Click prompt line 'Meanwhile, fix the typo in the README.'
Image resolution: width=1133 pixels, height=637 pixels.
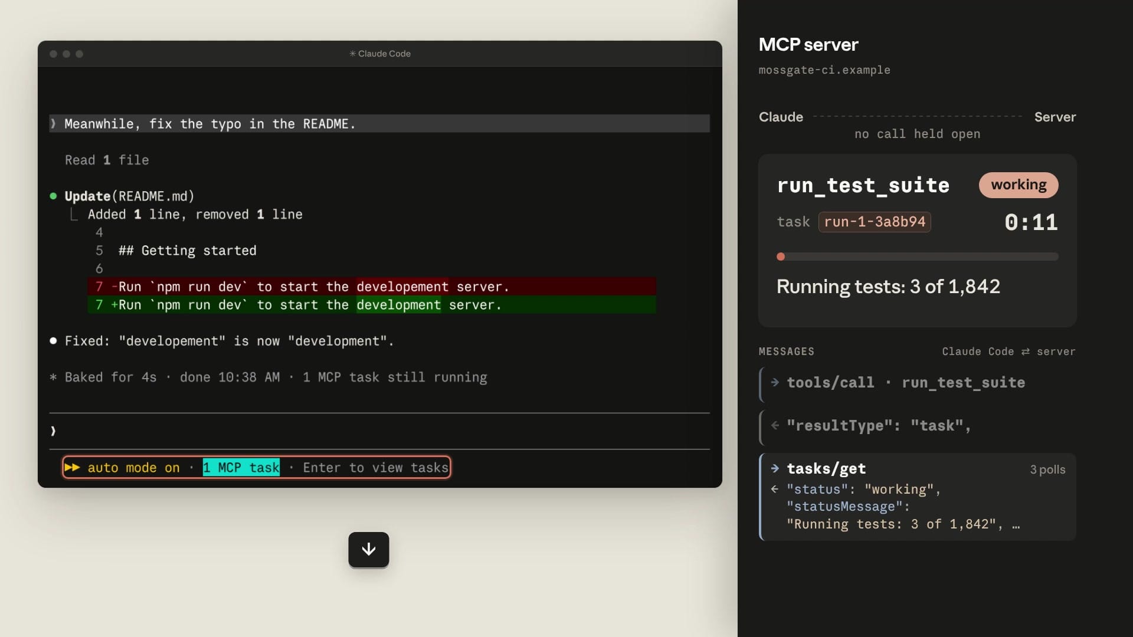[379, 124]
